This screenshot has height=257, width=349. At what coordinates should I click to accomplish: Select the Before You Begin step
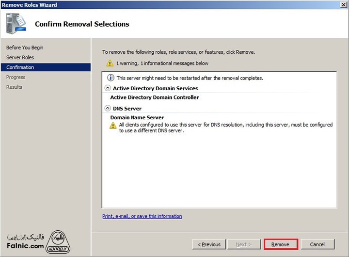(25, 48)
